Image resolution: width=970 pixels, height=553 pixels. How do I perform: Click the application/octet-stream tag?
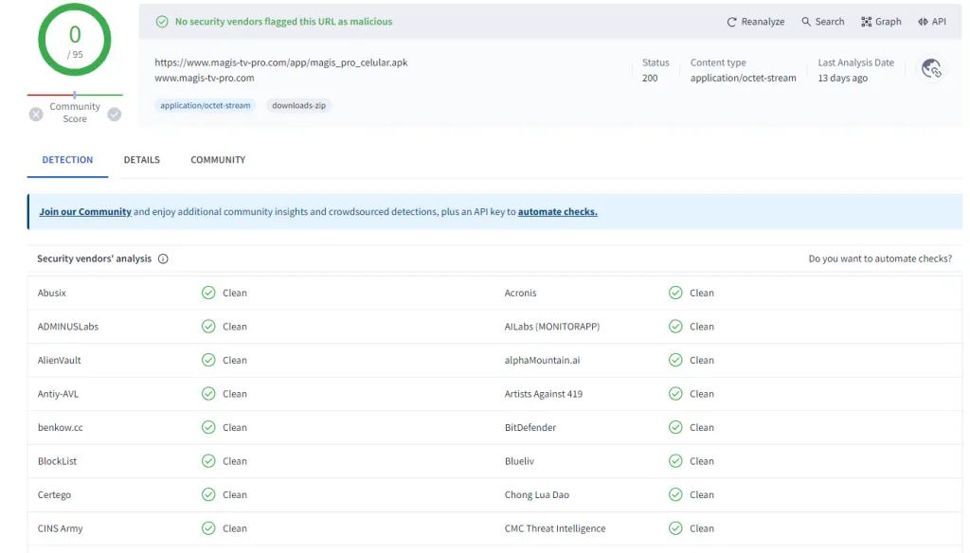pyautogui.click(x=206, y=105)
